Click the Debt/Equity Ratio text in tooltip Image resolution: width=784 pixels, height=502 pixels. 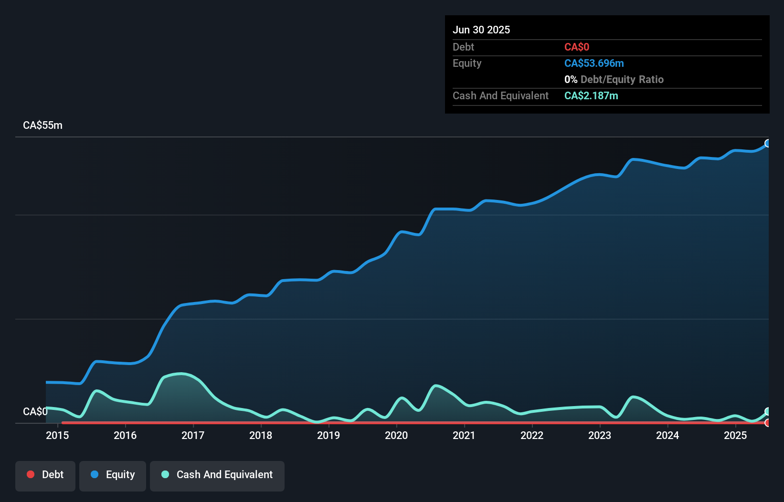tap(622, 80)
